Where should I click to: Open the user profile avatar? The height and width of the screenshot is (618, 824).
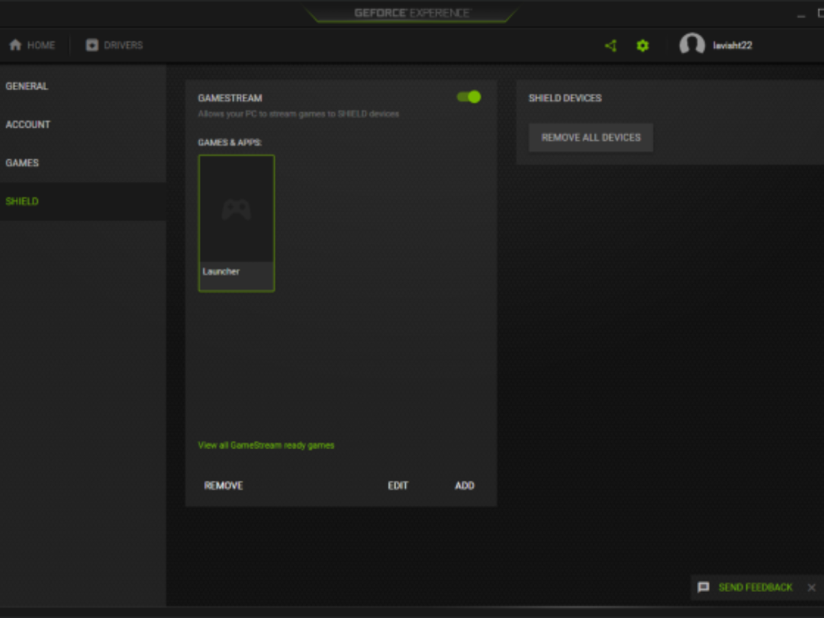[x=692, y=45]
